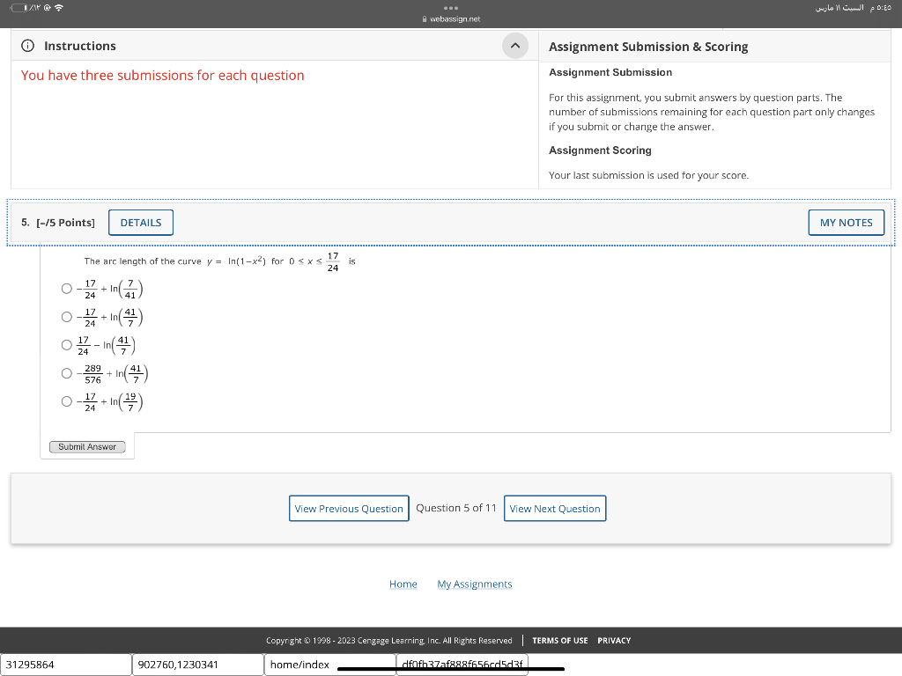Viewport: 902px width, 676px height.
Task: Click View Next Question
Action: 555,508
